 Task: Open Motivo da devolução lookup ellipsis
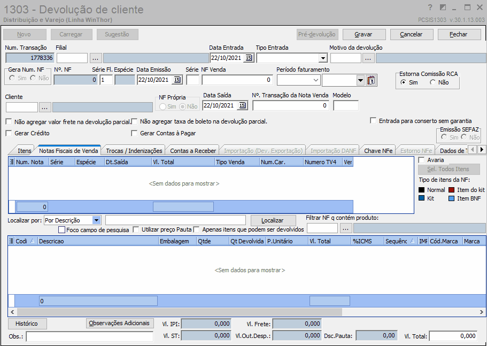(368, 58)
